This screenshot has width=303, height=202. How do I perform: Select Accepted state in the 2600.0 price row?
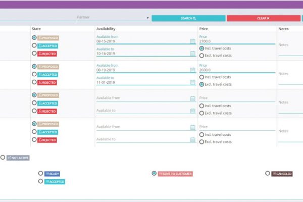tap(34, 74)
